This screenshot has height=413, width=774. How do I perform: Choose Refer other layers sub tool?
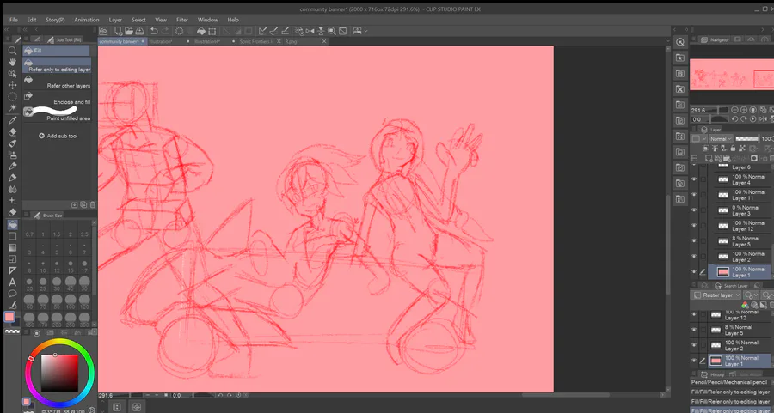(57, 82)
